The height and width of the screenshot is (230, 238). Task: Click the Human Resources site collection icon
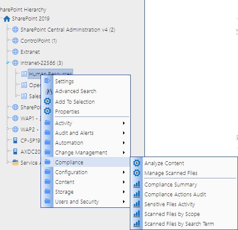(x=24, y=74)
